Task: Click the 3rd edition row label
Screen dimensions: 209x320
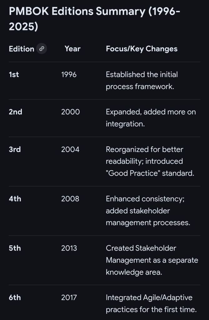Action: coord(15,149)
